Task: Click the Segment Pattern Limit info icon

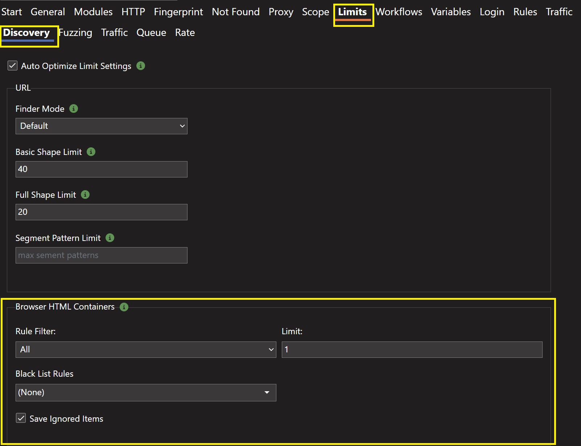Action: coord(110,238)
